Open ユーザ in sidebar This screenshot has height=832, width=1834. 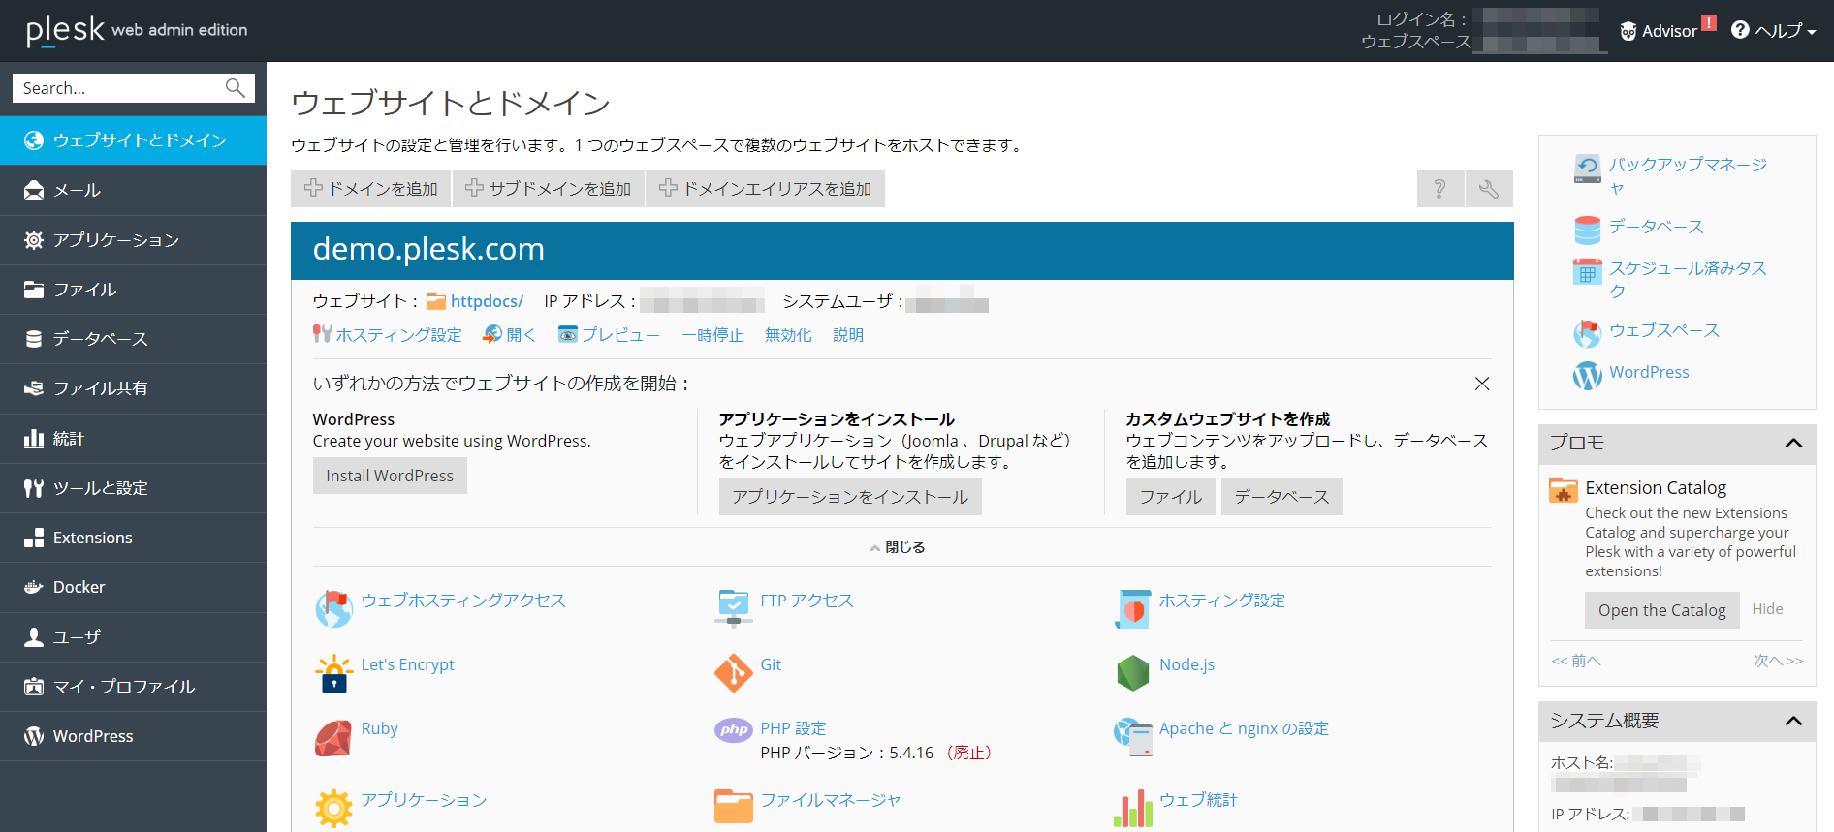point(133,637)
